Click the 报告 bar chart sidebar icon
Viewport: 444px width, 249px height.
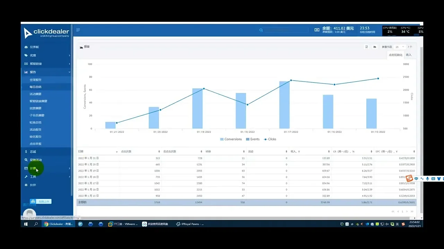26,72
